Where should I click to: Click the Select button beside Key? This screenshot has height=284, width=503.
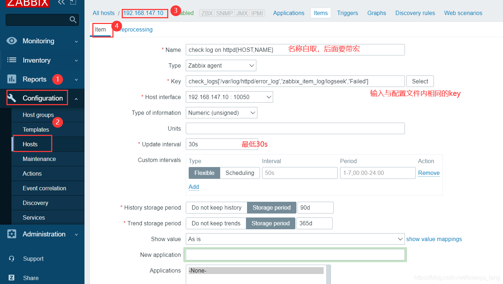(420, 81)
